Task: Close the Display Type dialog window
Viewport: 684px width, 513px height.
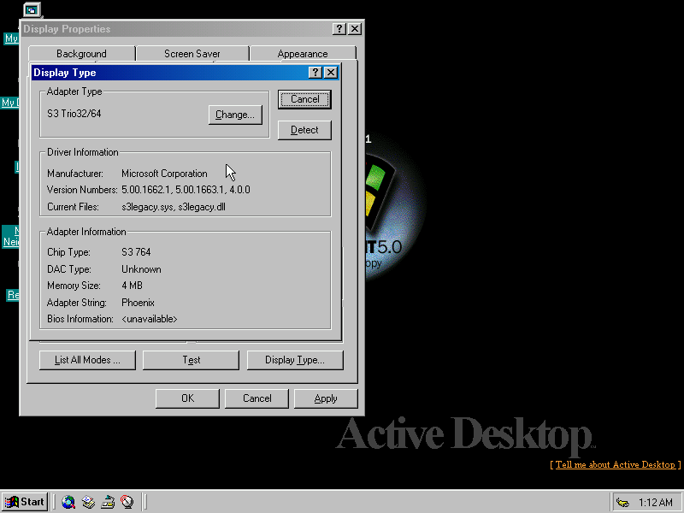Action: (x=330, y=73)
